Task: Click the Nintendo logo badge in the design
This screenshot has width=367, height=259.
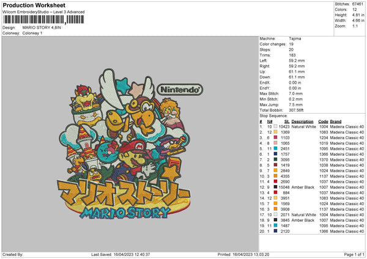Action: click(x=180, y=90)
